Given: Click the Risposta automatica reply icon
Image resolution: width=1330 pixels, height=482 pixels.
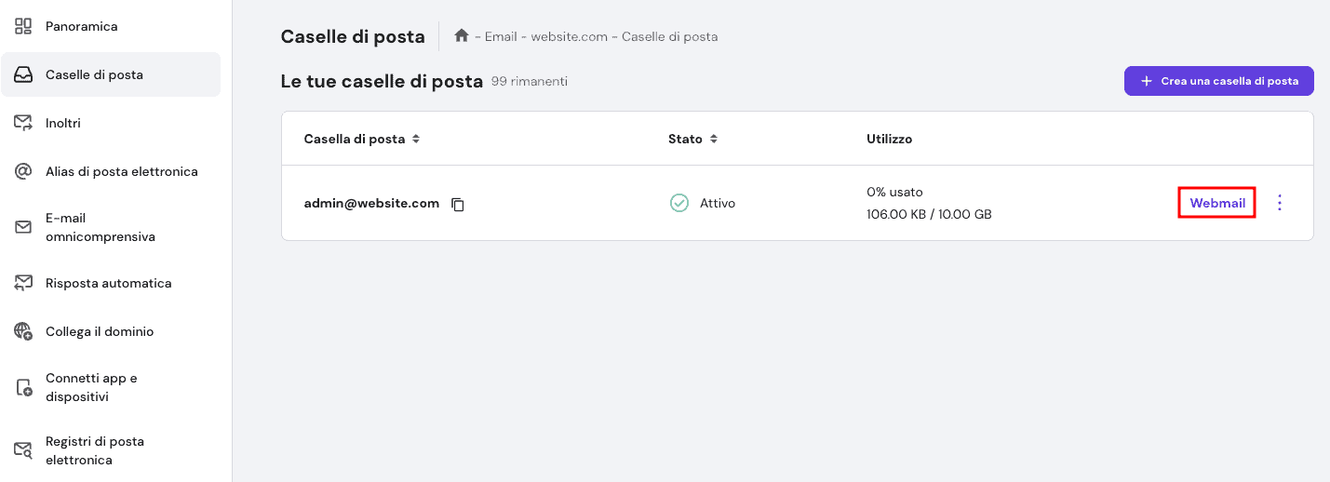Looking at the screenshot, I should (x=23, y=283).
